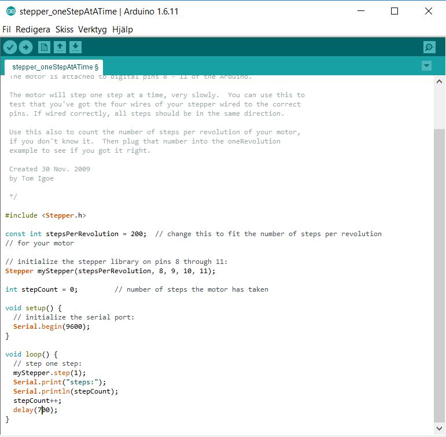Close the Arduino window

(x=429, y=11)
